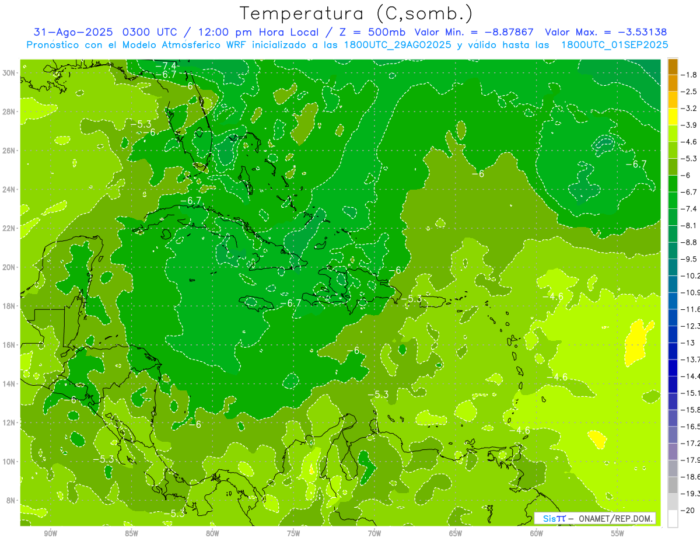Click the colorbar label "-16.5"
Image resolution: width=700 pixels, height=541 pixels.
click(690, 427)
